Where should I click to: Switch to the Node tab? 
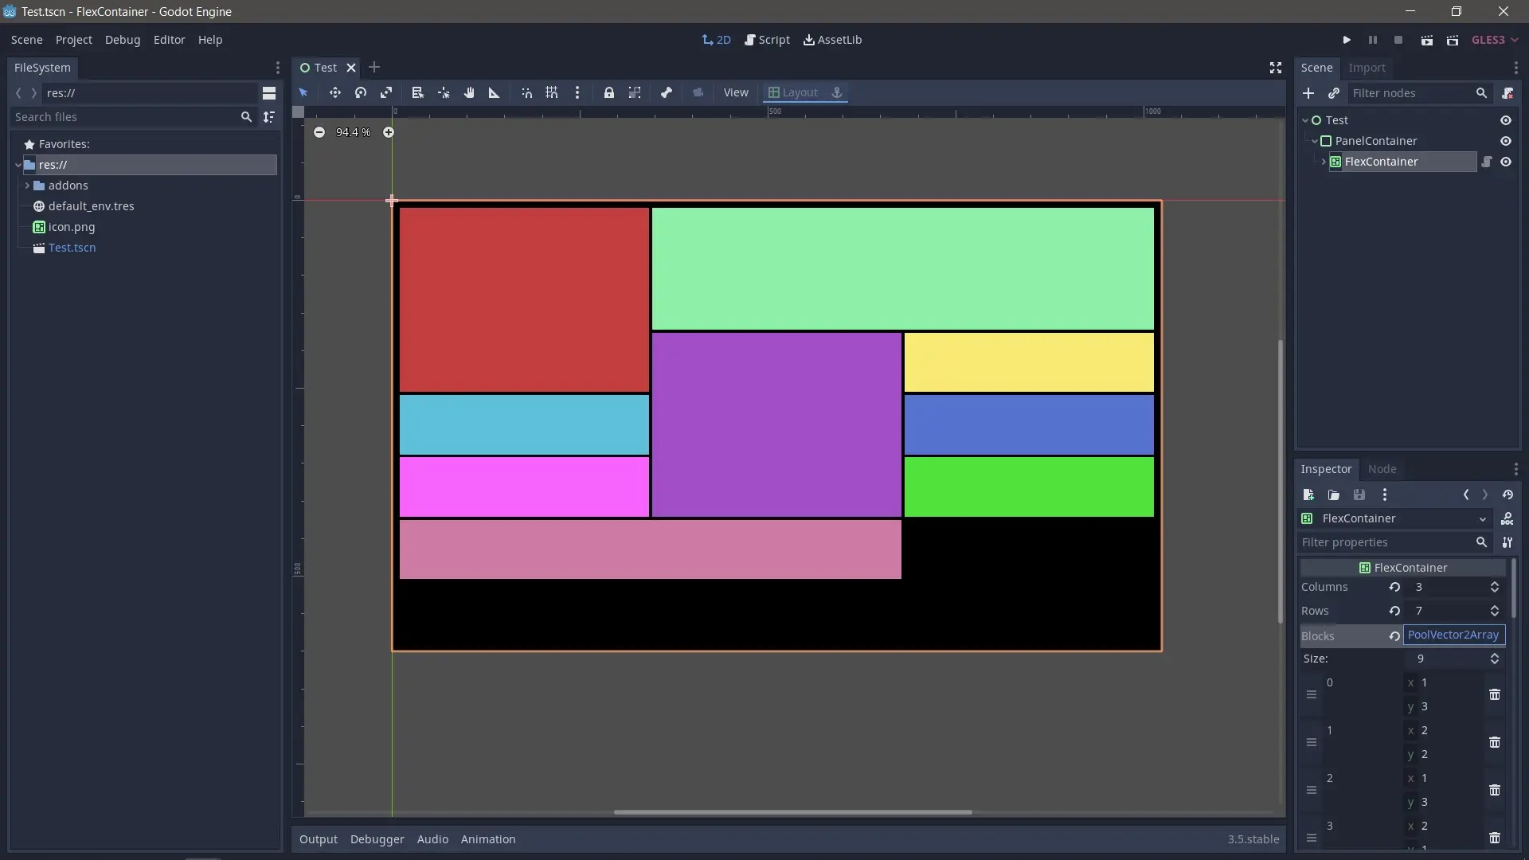click(x=1382, y=469)
